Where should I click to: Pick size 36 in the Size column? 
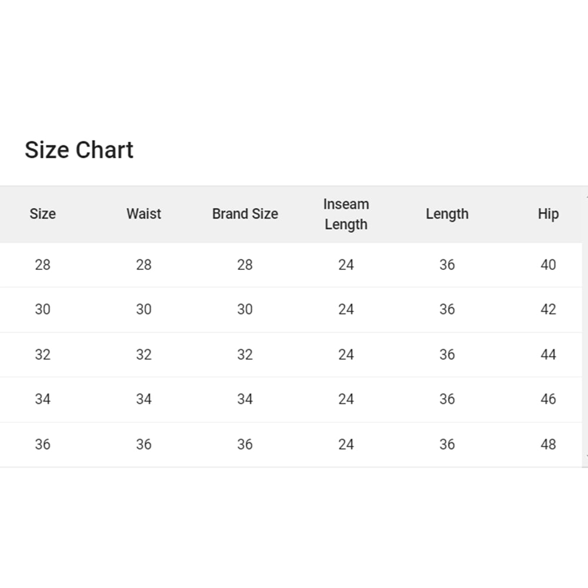tap(42, 445)
